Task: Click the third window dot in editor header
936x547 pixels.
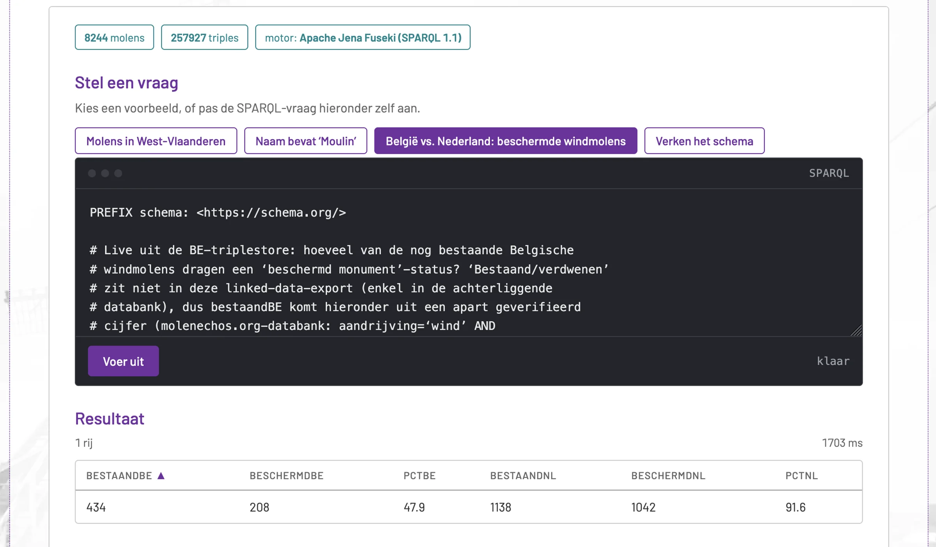Action: (118, 173)
